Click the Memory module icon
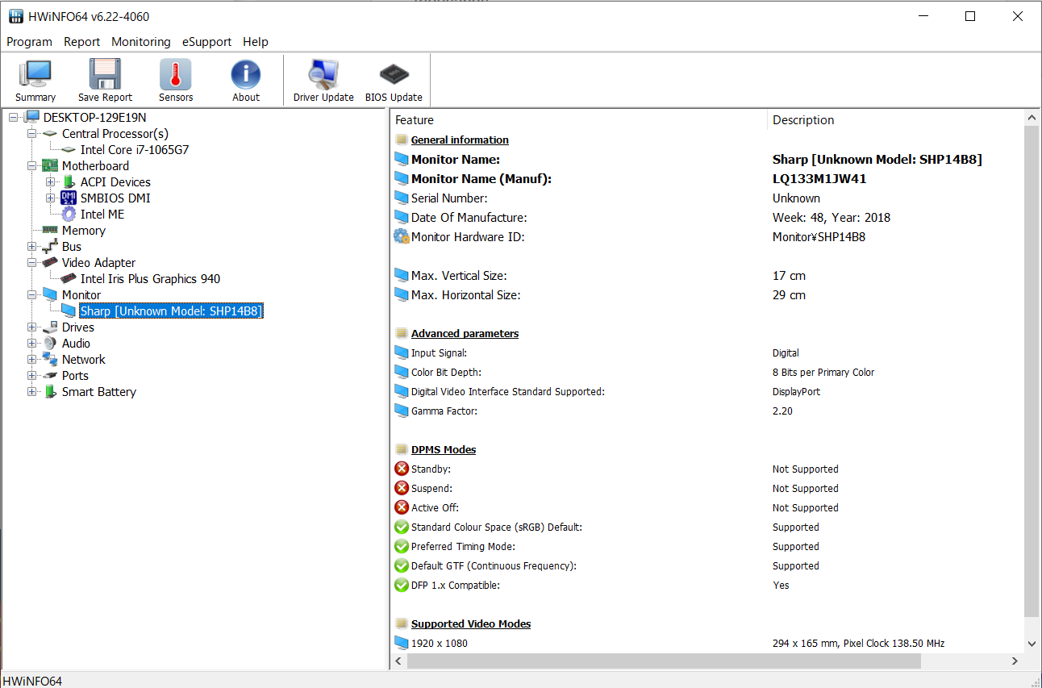 pyautogui.click(x=50, y=231)
